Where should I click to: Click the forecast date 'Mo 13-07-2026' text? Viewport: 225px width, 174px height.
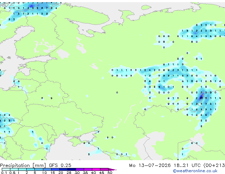(150, 165)
